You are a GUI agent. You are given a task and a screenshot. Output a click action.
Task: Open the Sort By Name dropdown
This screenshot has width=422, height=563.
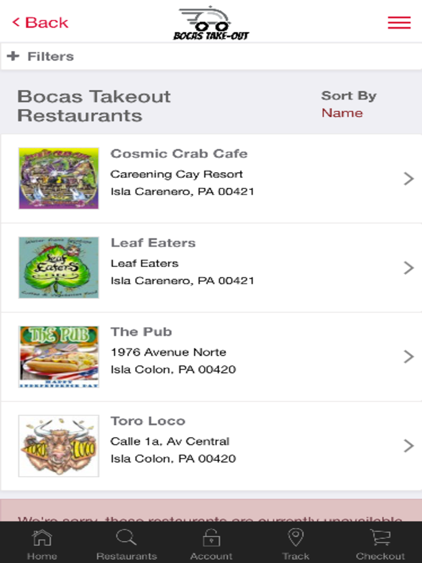coord(342,113)
